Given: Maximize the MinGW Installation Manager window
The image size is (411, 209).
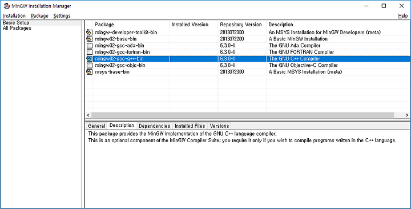Looking at the screenshot, I should point(384,6).
